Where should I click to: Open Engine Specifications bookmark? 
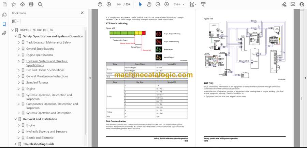[40, 55]
